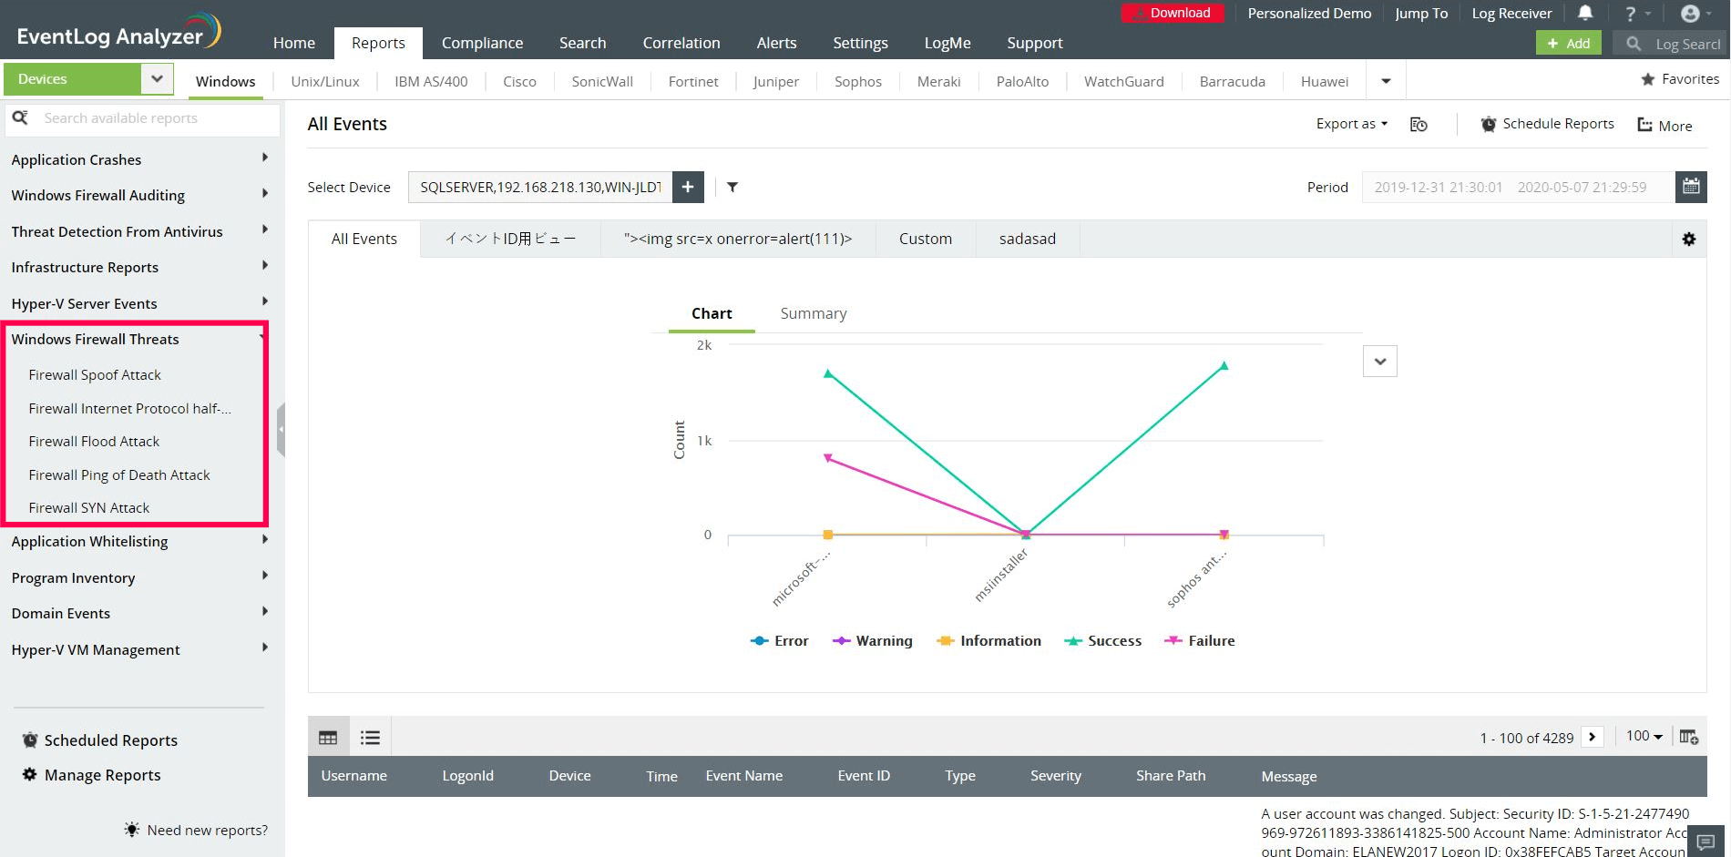Expand Application Crashes report group

(x=264, y=158)
